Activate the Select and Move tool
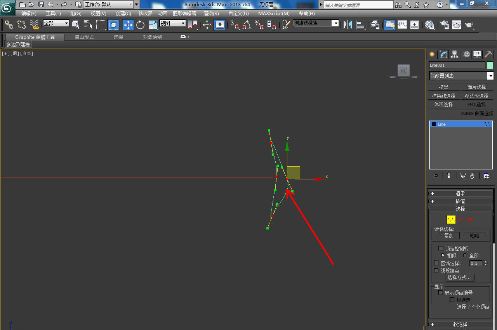The width and height of the screenshot is (497, 330). point(128,25)
